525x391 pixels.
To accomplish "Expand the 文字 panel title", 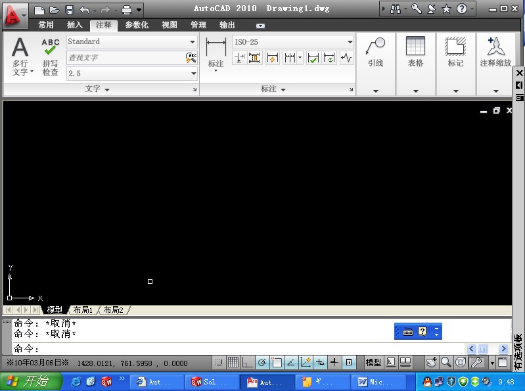I will tap(97, 89).
